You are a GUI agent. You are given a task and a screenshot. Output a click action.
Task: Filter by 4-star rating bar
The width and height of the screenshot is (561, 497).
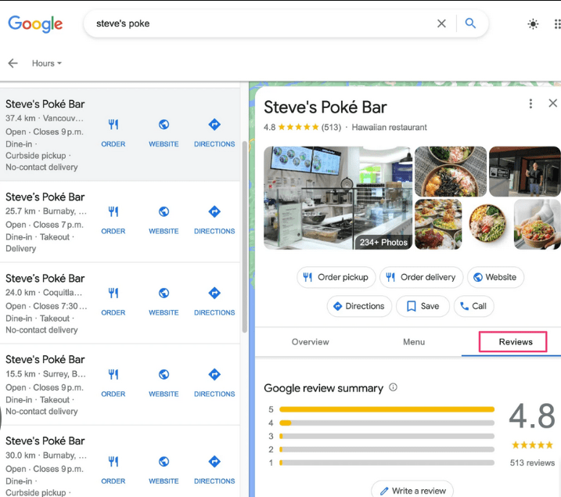point(387,423)
